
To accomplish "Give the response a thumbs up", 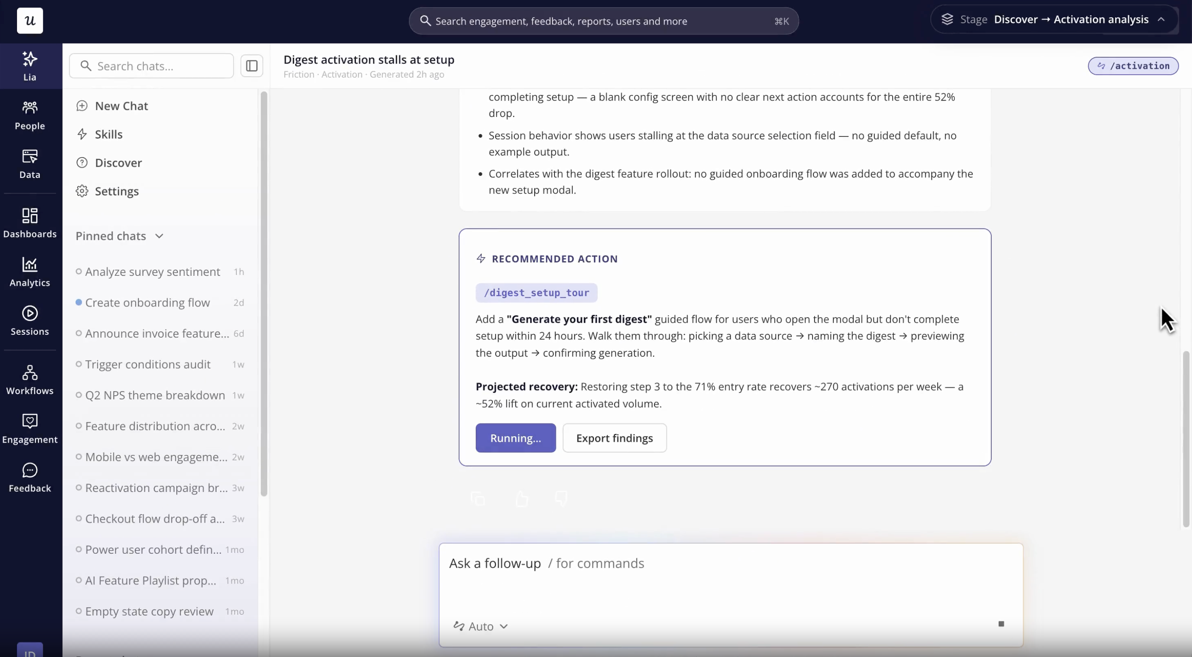I will [x=522, y=499].
